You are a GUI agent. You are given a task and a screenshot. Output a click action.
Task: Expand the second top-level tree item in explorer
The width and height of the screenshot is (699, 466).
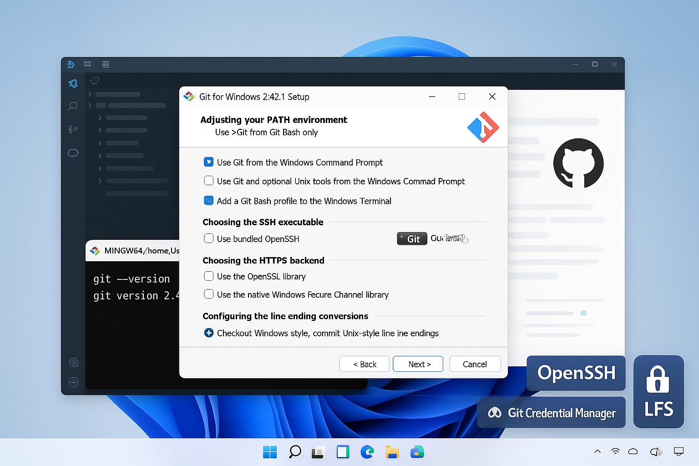(90, 105)
